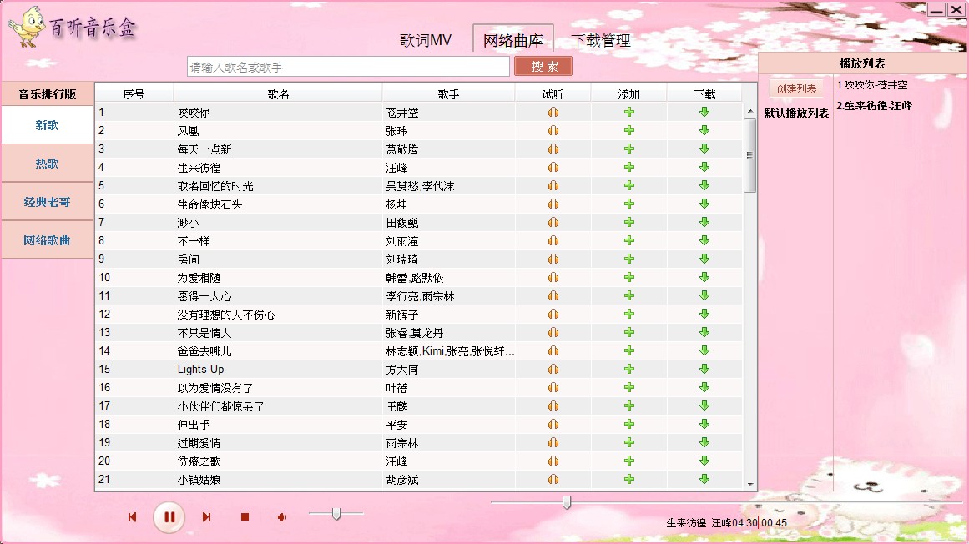Viewport: 969px width, 544px height.
Task: Select the song row 取名回忆的时光
Action: point(419,186)
